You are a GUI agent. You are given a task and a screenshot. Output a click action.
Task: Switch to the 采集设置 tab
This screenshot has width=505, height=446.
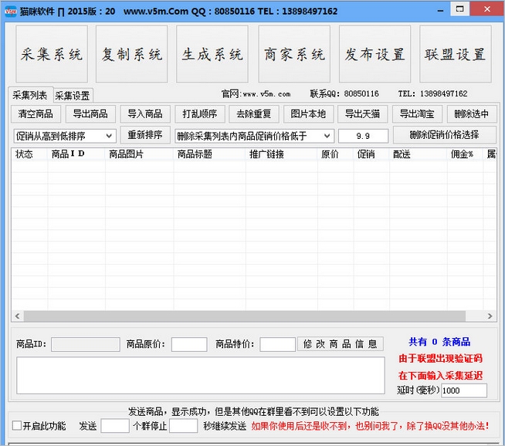[x=73, y=96]
